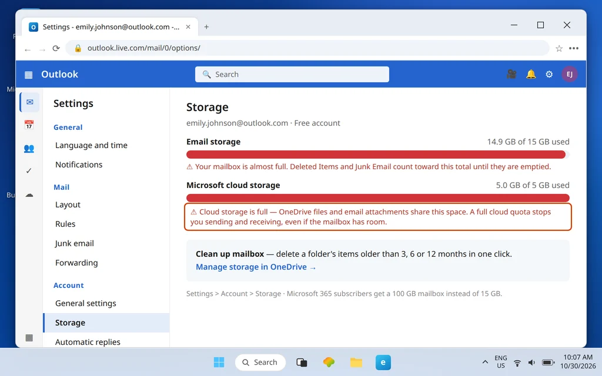This screenshot has width=602, height=376.
Task: Open more apps grid at sidebar bottom
Action: [29, 338]
